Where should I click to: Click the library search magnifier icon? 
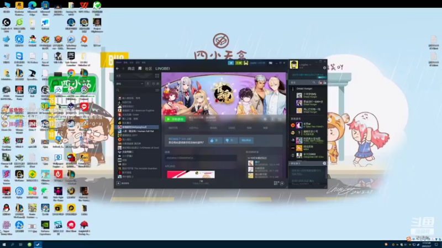click(x=118, y=90)
